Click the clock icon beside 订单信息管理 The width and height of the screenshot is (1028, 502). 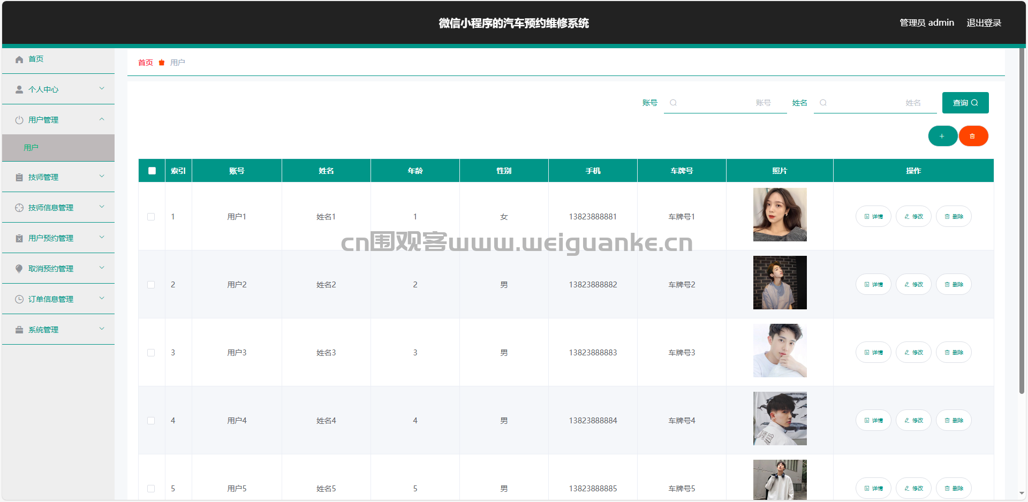(x=19, y=299)
